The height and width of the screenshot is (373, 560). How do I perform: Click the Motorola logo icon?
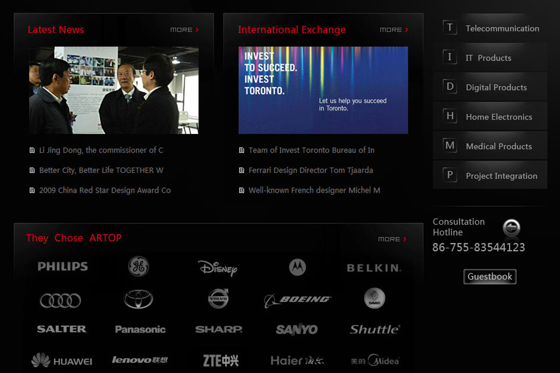pyautogui.click(x=297, y=267)
